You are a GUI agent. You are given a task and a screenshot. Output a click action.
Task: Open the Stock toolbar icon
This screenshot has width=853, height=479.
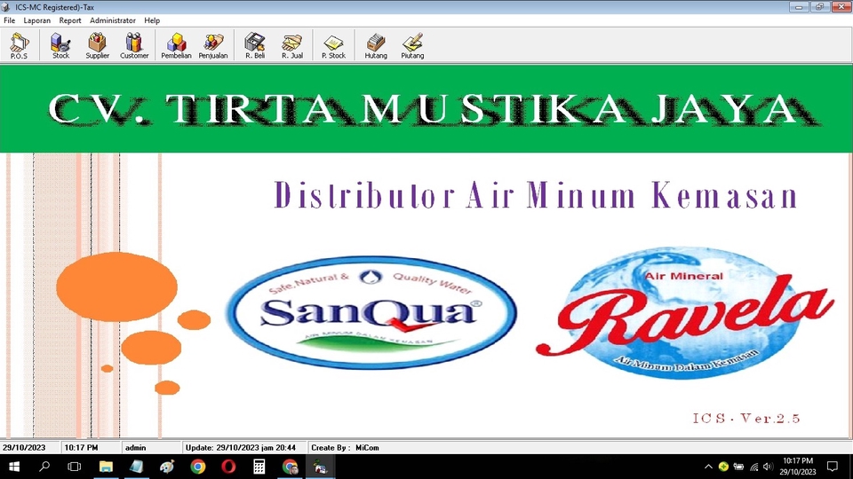pos(60,45)
